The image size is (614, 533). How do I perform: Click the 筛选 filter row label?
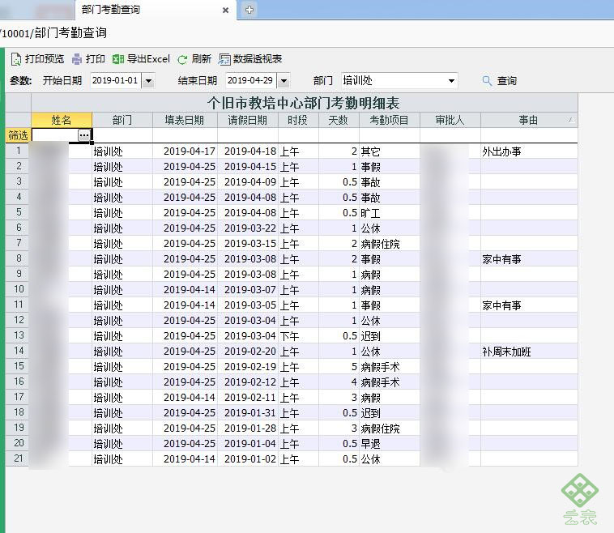[x=18, y=135]
